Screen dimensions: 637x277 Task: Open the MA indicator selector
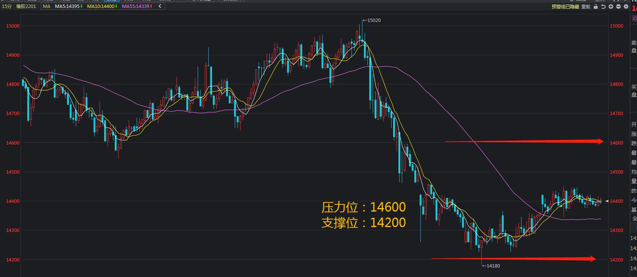pos(47,6)
